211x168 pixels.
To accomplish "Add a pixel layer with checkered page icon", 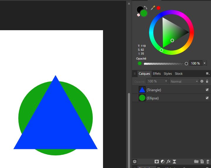I will (202, 162).
